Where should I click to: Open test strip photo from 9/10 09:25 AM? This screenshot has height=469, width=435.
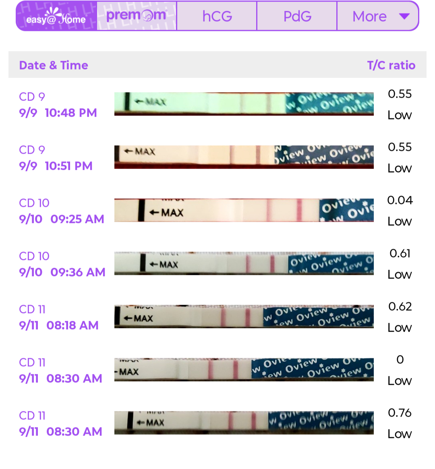[x=244, y=210]
